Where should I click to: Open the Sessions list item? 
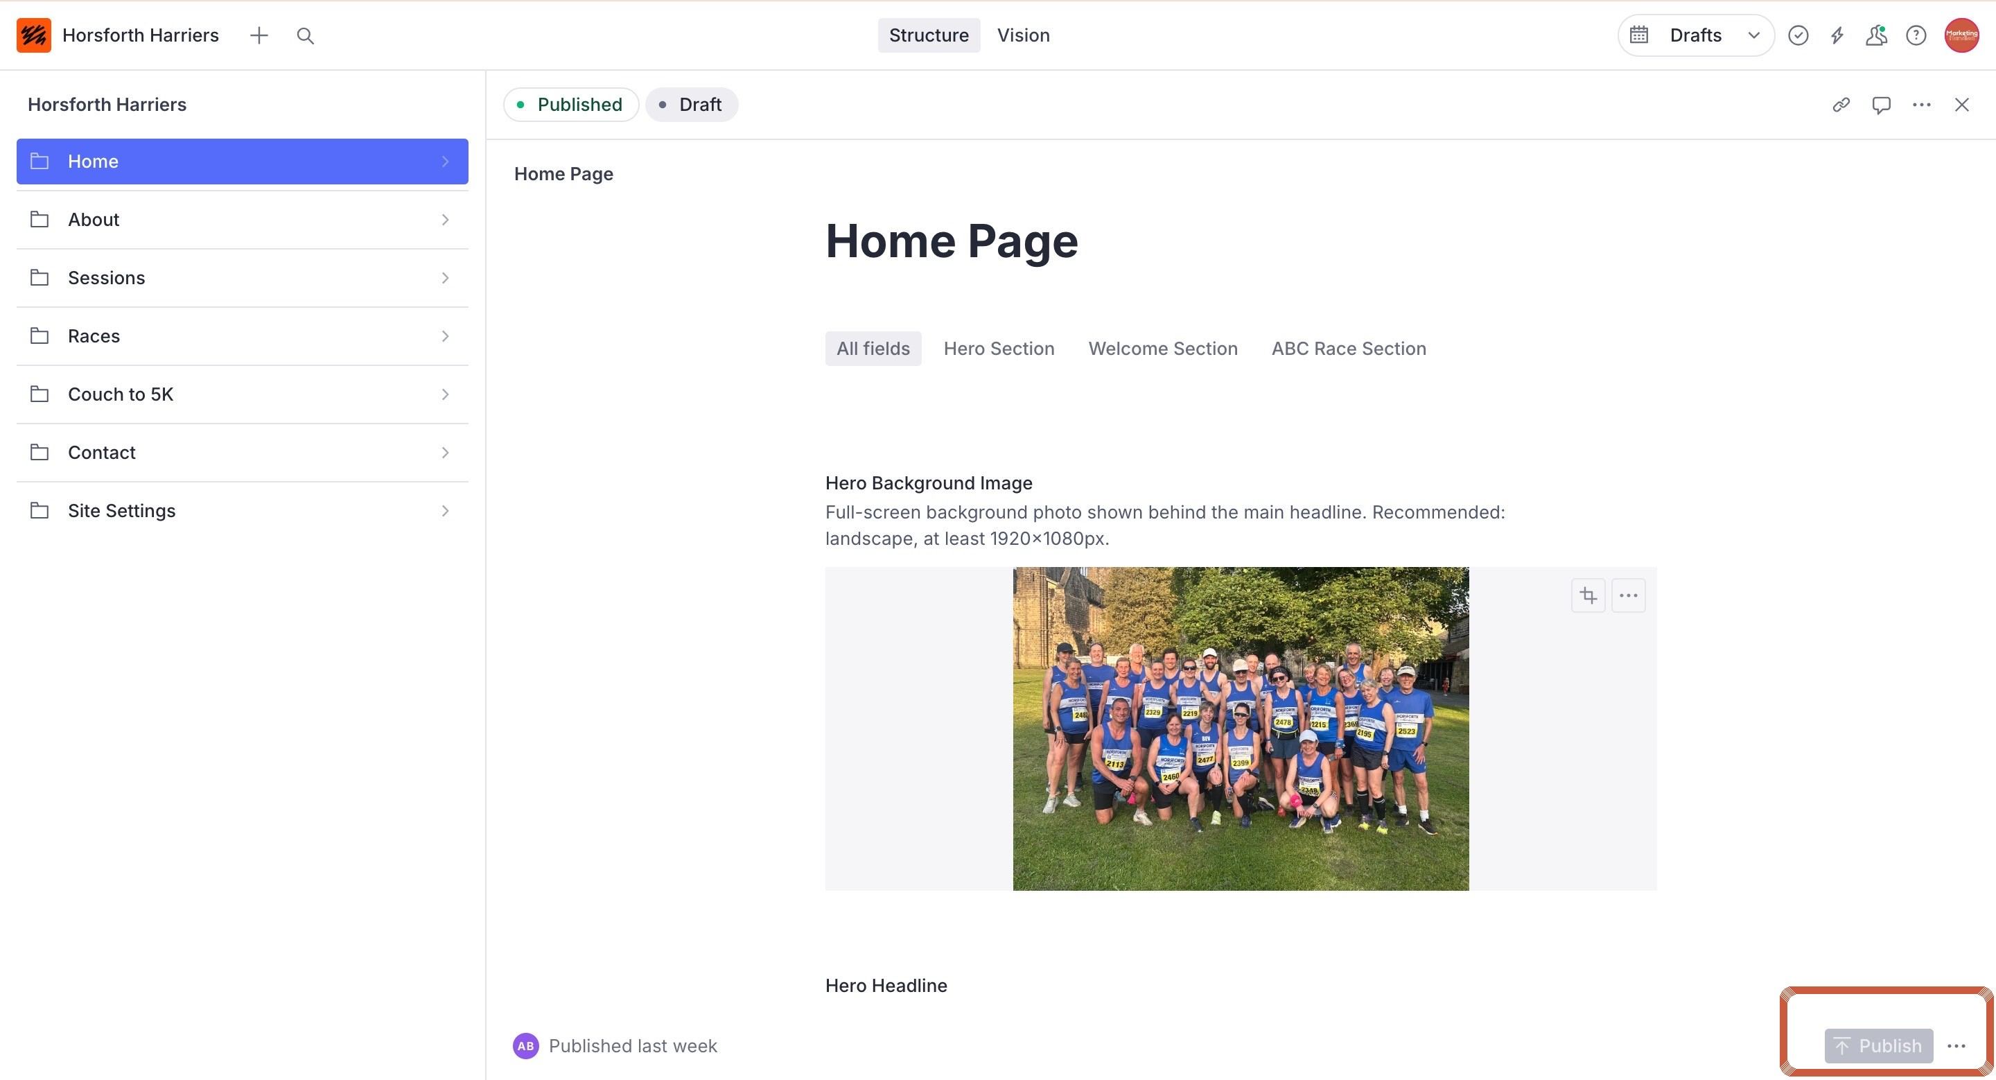[243, 277]
